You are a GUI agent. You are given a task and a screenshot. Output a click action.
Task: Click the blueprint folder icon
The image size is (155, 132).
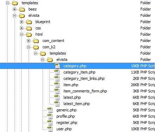point(29,22)
